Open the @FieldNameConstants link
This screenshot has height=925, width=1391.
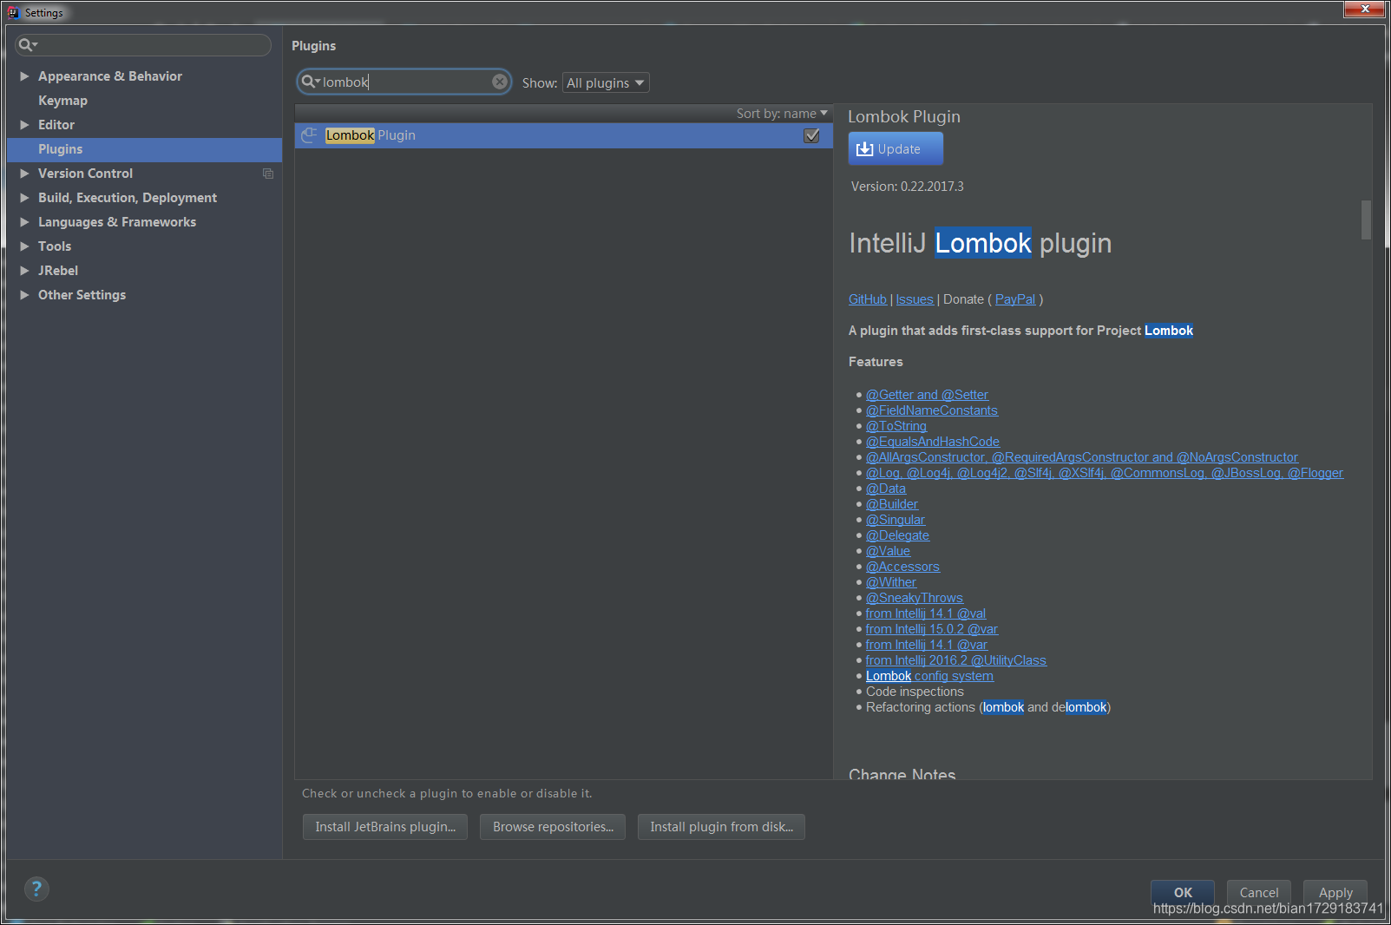click(932, 410)
